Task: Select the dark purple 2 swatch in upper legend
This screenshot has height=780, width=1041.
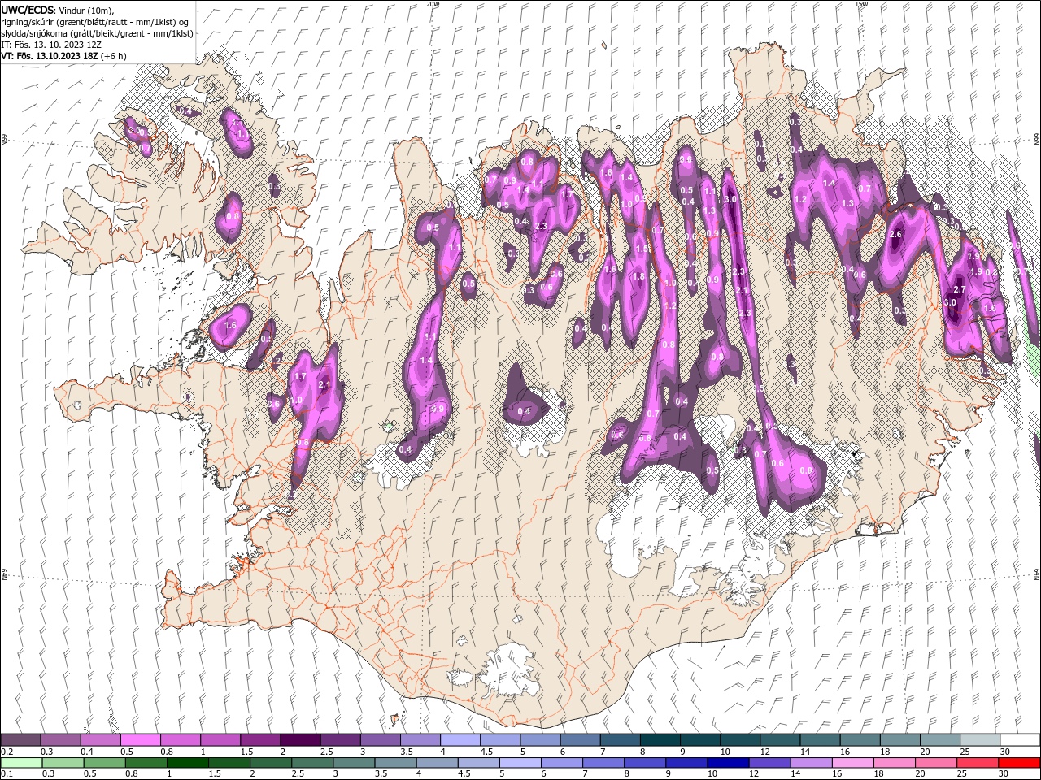Action: pyautogui.click(x=300, y=740)
